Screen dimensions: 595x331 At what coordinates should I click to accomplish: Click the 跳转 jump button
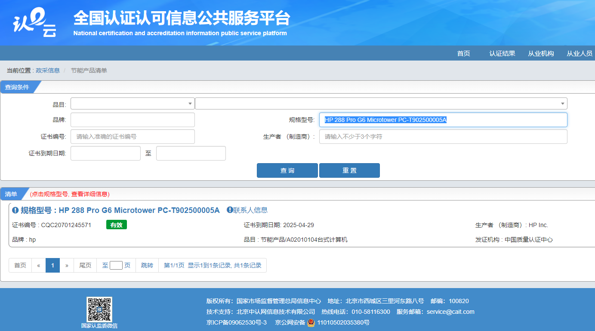pyautogui.click(x=147, y=265)
